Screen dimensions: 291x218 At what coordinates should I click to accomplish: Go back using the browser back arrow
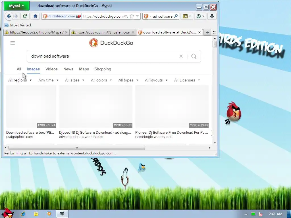tap(9, 16)
